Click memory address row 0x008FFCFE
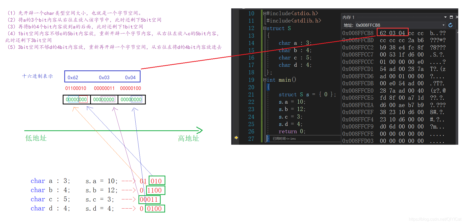 tap(358, 134)
